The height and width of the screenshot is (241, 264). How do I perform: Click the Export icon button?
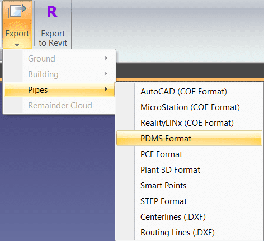point(17,12)
